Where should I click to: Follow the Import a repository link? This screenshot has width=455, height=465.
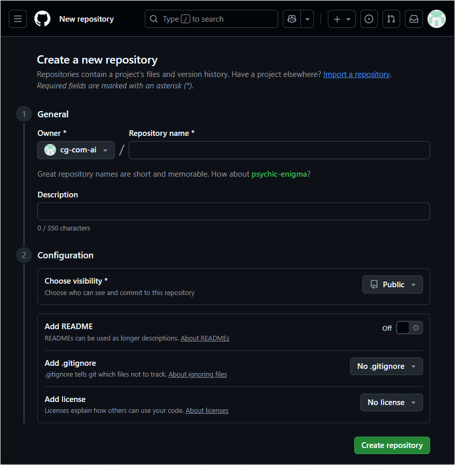pyautogui.click(x=356, y=74)
